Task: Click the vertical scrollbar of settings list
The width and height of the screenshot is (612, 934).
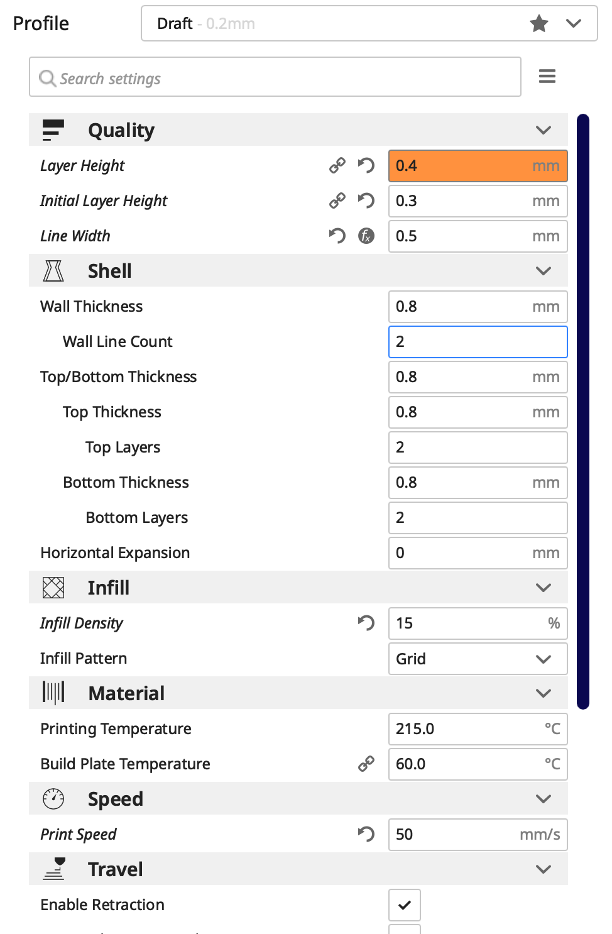Action: [583, 412]
